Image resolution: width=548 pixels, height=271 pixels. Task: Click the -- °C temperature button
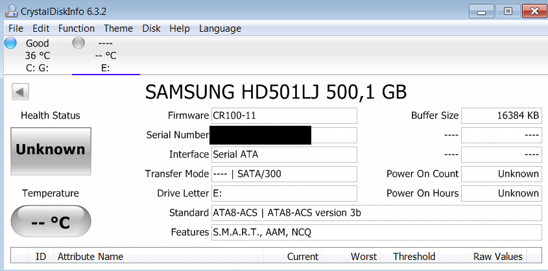[51, 221]
